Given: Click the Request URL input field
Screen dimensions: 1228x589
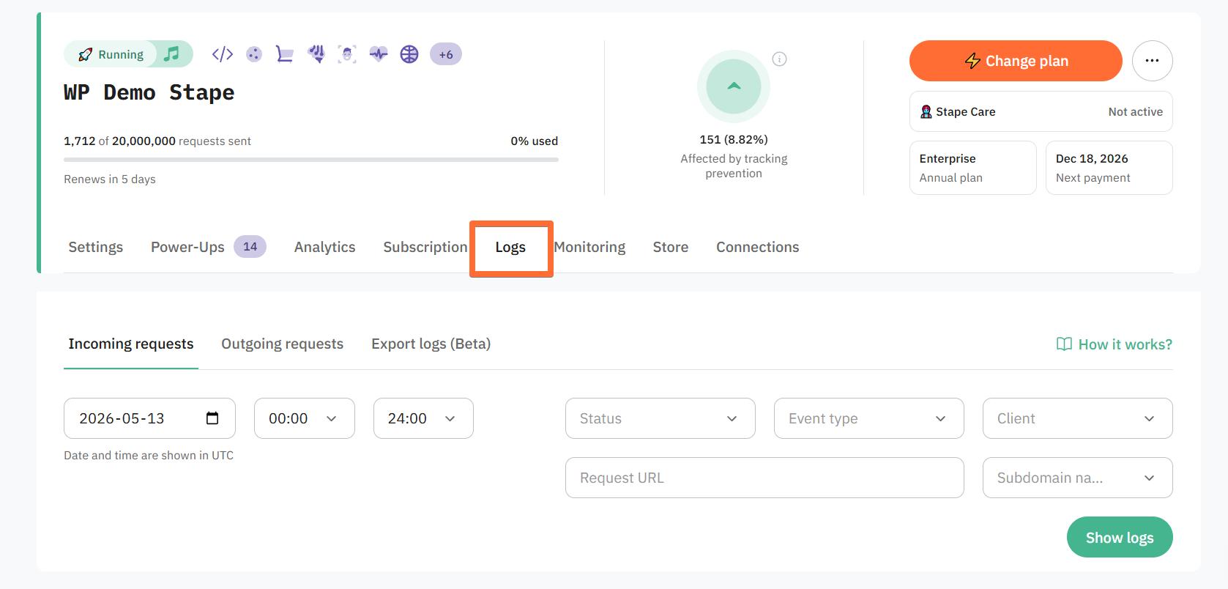Looking at the screenshot, I should point(764,478).
